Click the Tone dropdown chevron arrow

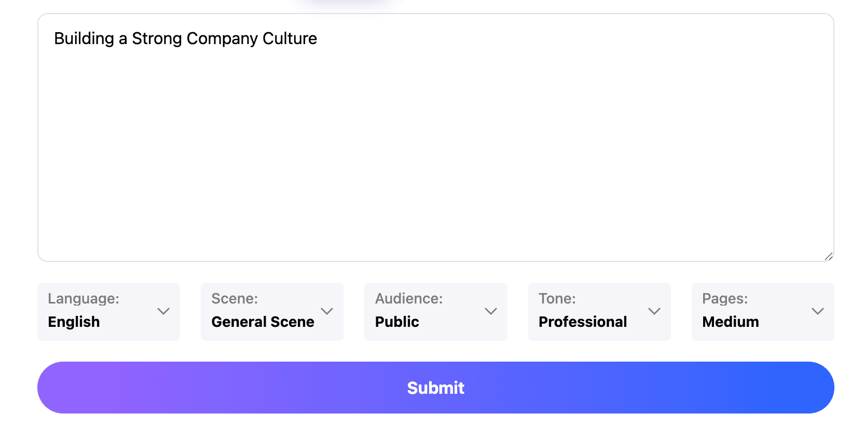coord(654,311)
